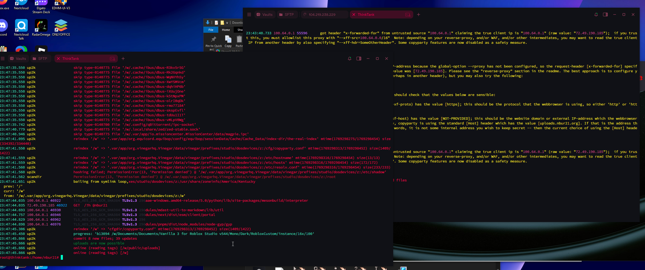645x270 pixels.
Task: Open the hamburger menu in back Termius window
Action: point(249,15)
